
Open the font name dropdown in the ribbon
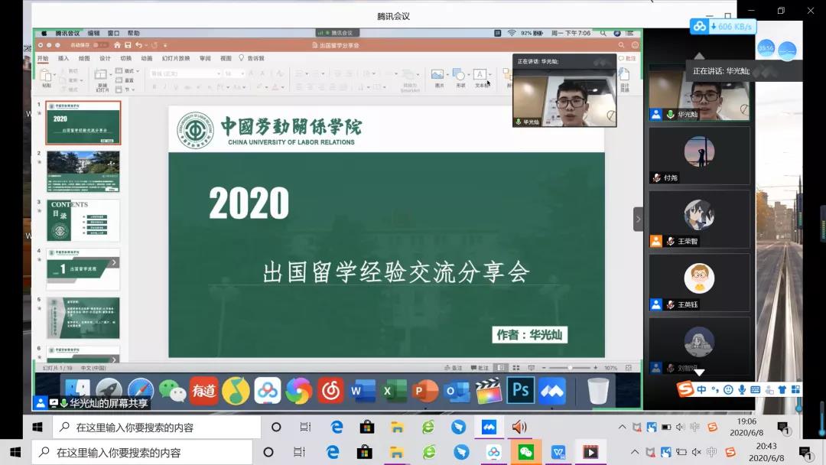coord(219,73)
